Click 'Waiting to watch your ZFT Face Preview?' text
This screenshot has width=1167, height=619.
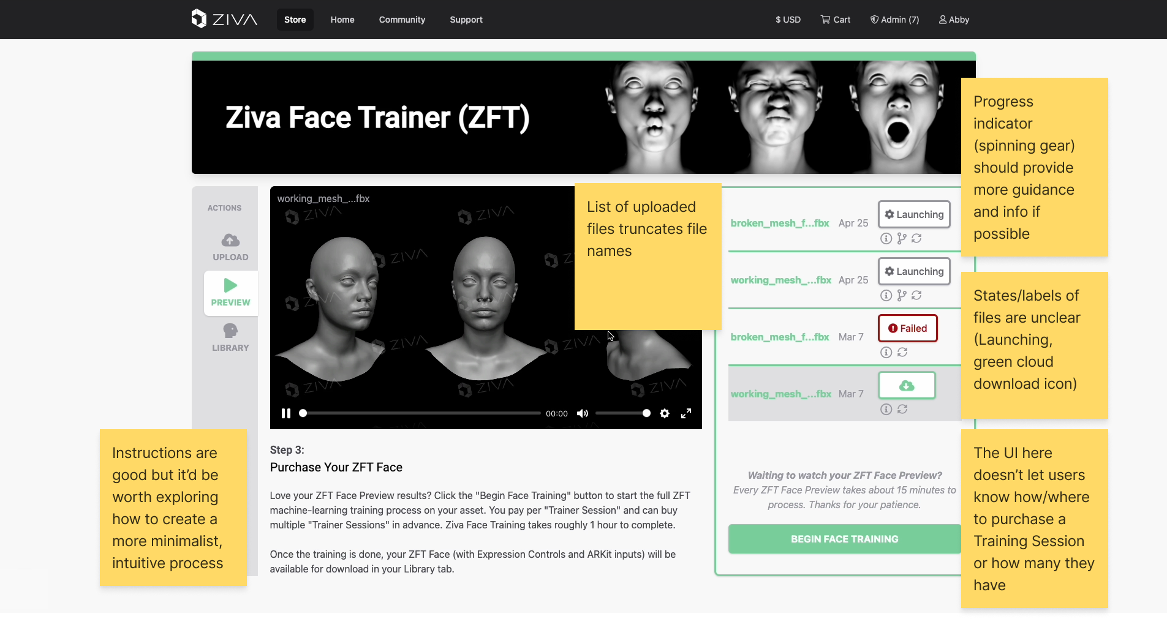845,475
